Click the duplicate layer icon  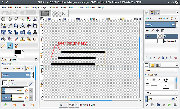[163, 58]
